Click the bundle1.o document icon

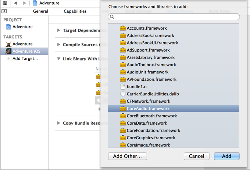tap(122, 87)
